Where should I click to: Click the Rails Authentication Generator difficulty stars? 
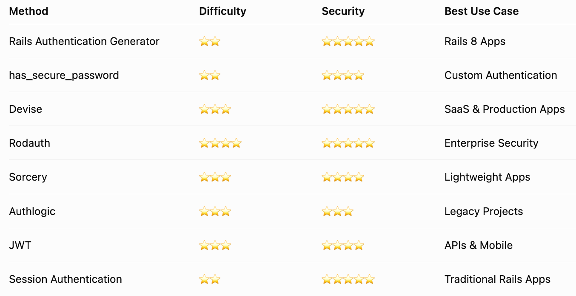click(210, 42)
